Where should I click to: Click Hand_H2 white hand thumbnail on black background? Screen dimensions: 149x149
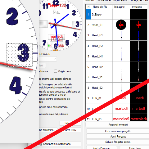138,46
